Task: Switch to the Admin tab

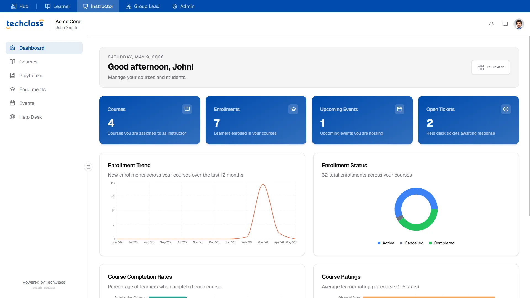Action: pyautogui.click(x=183, y=6)
